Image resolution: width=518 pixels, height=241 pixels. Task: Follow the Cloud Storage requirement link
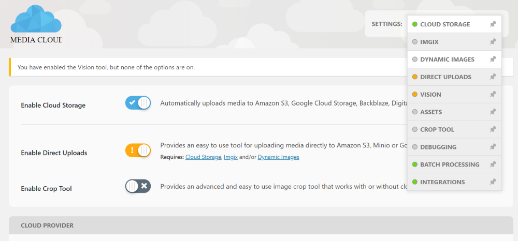[203, 157]
